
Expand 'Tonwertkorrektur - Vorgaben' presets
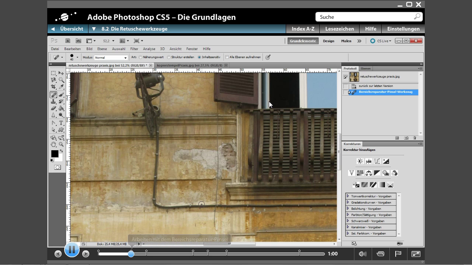pos(348,196)
